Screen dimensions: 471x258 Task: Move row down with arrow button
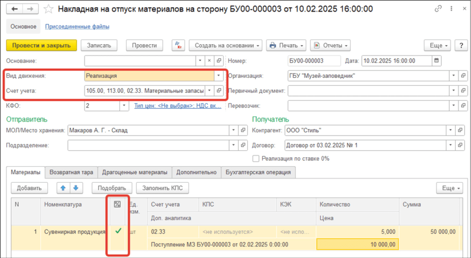[x=75, y=188]
